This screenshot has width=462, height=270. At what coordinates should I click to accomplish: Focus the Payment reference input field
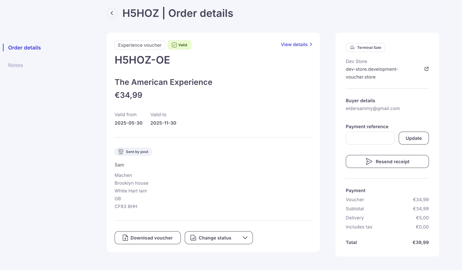point(370,138)
